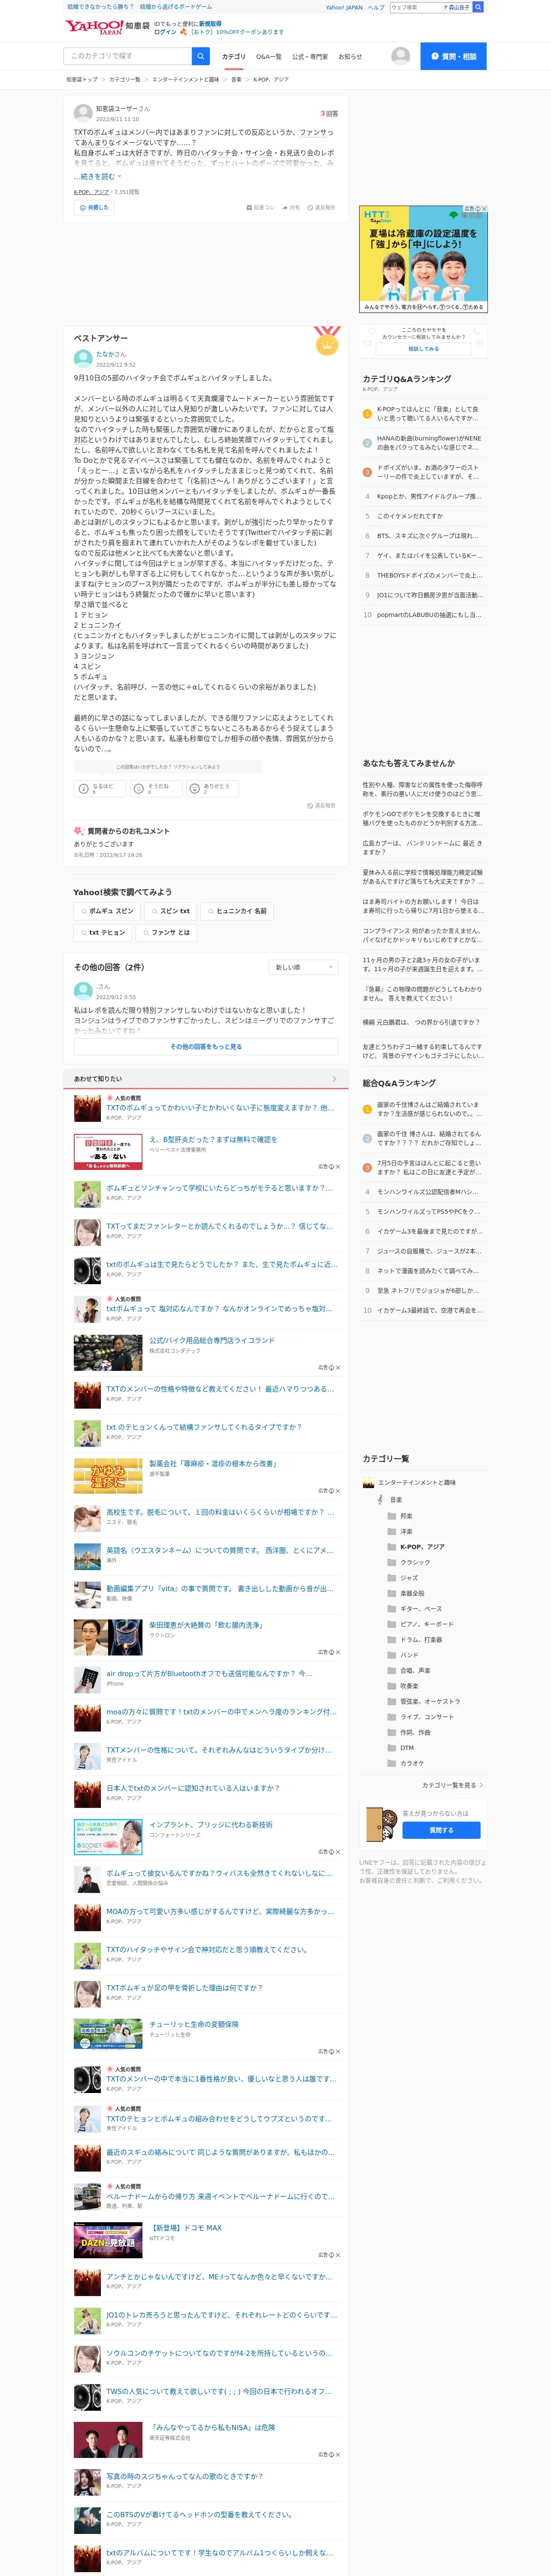The width and height of the screenshot is (551, 2576).
Task: Click folder icon beside ジャズ
Action: click(392, 1578)
